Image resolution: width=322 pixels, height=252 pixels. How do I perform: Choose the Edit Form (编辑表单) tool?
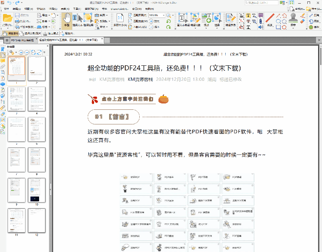(230, 20)
